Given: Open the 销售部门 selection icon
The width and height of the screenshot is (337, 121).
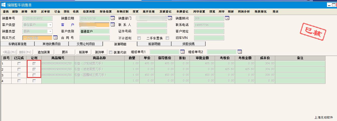Looking at the screenshot, I should 170,18.
